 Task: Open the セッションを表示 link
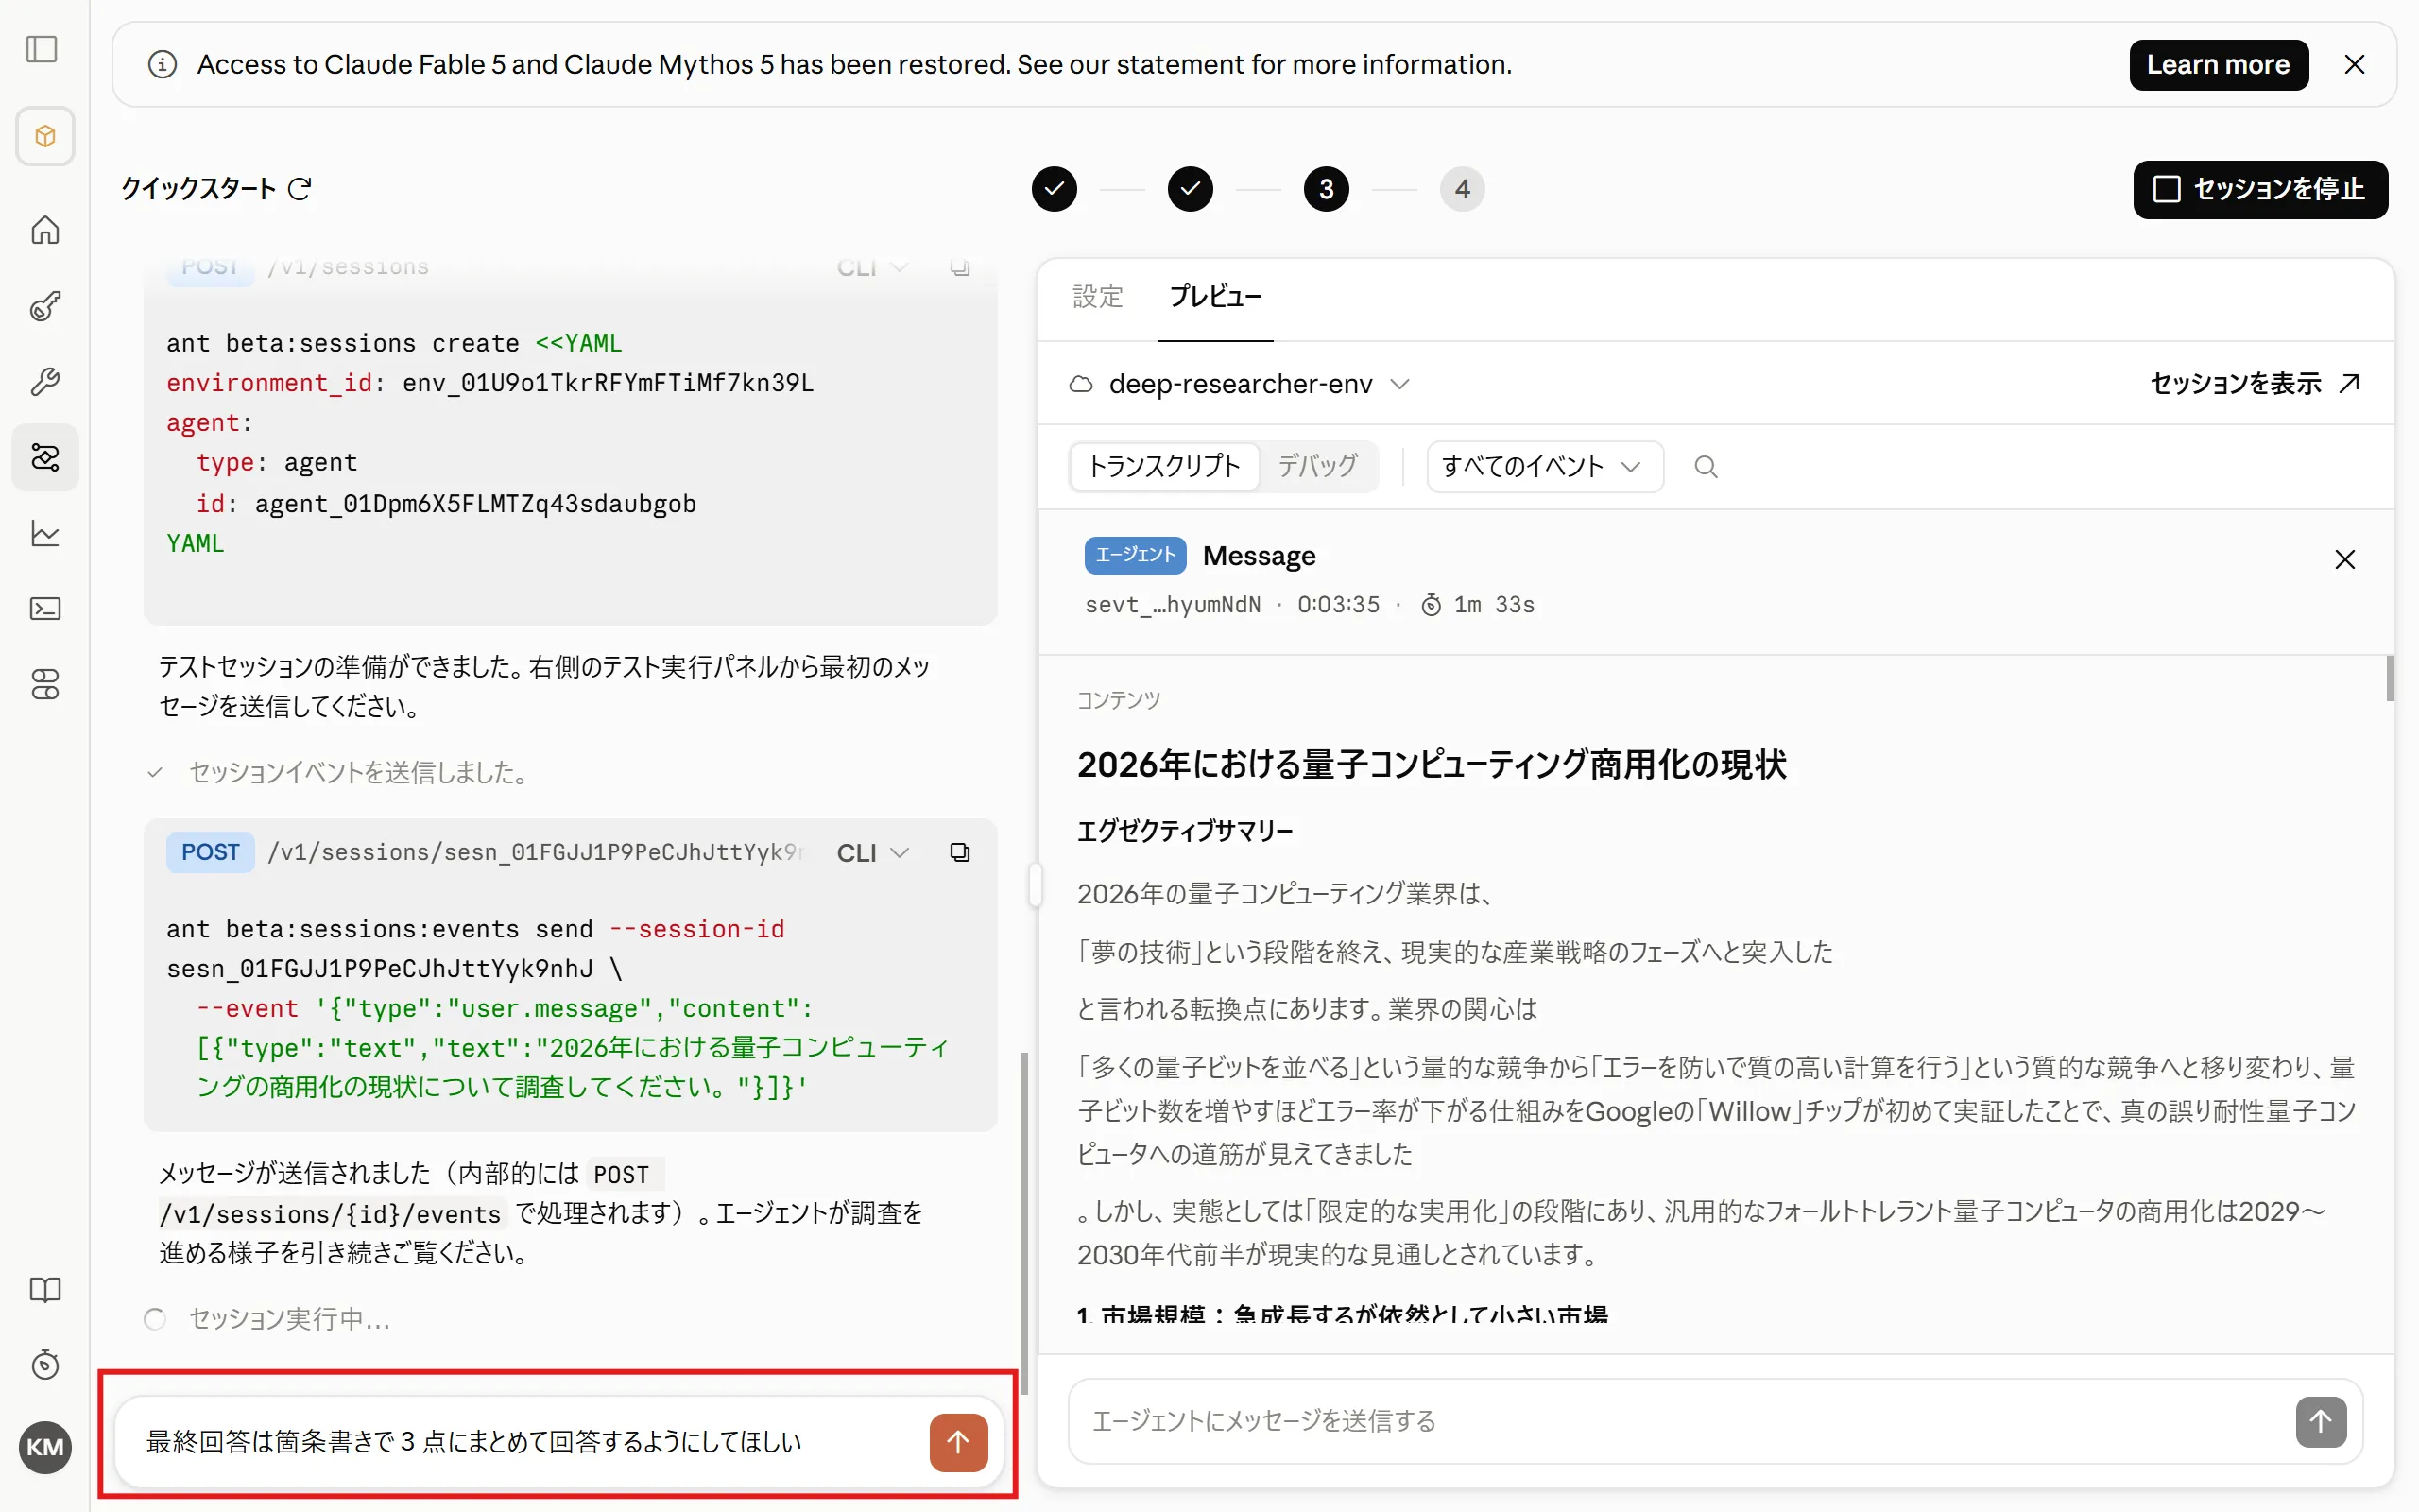pyautogui.click(x=2256, y=384)
